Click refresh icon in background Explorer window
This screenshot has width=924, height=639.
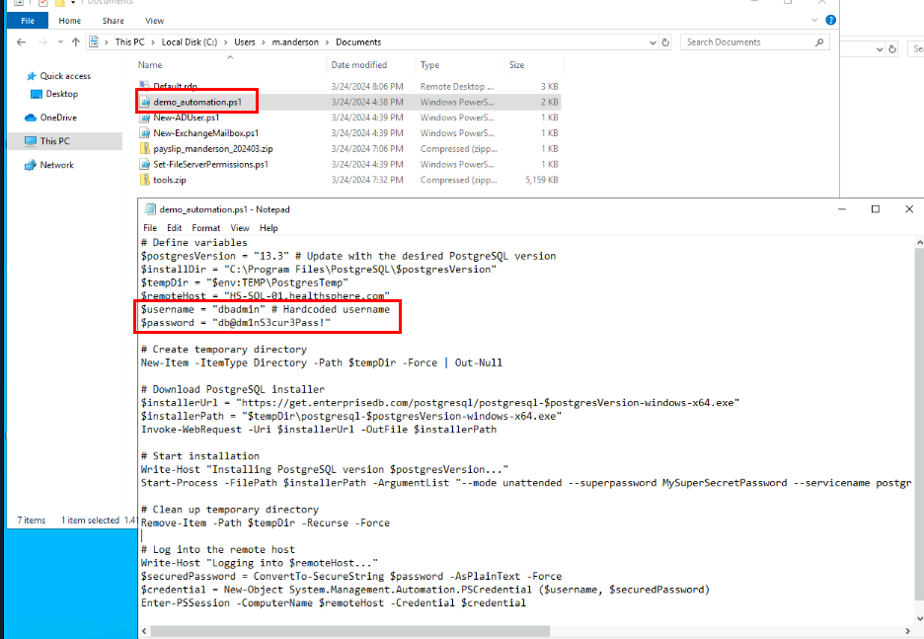(892, 49)
